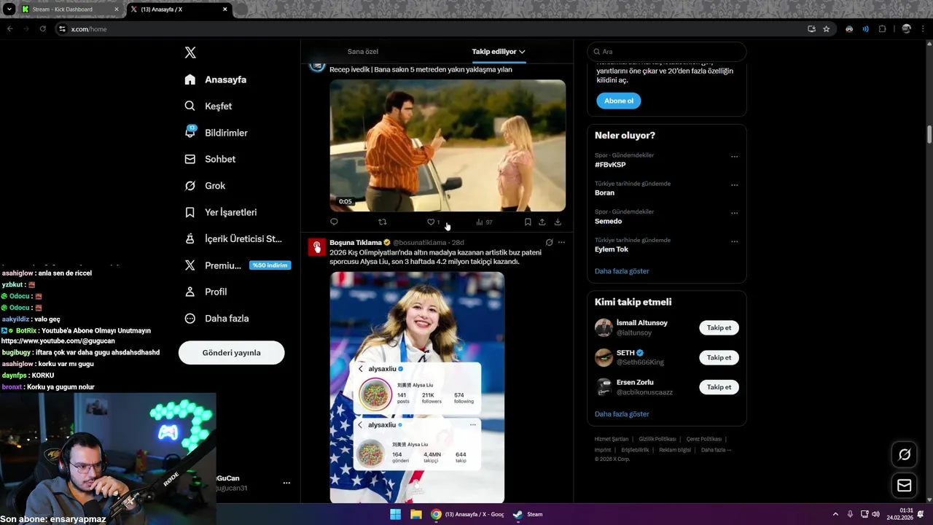The width and height of the screenshot is (933, 525).
Task: Open floating messages envelope button
Action: point(905,486)
